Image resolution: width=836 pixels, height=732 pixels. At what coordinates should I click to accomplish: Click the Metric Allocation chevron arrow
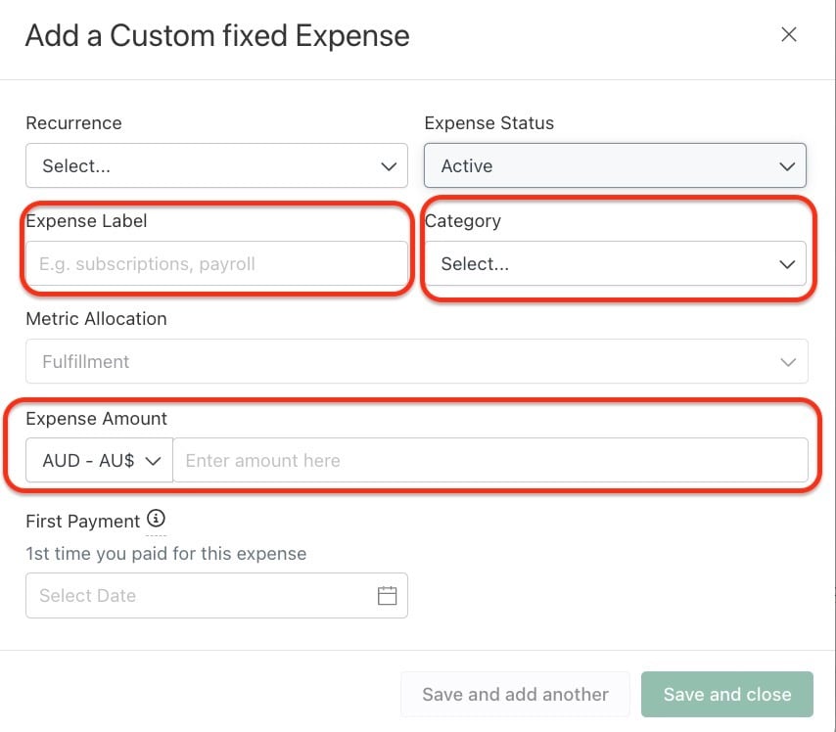[788, 362]
